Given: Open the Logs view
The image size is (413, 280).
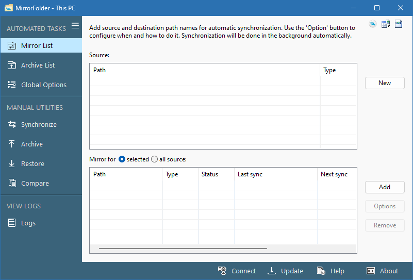Looking at the screenshot, I should (x=41, y=223).
